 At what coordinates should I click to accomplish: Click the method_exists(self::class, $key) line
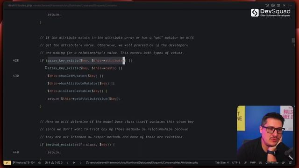point(77,145)
